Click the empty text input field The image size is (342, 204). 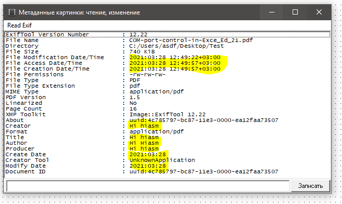148,186
